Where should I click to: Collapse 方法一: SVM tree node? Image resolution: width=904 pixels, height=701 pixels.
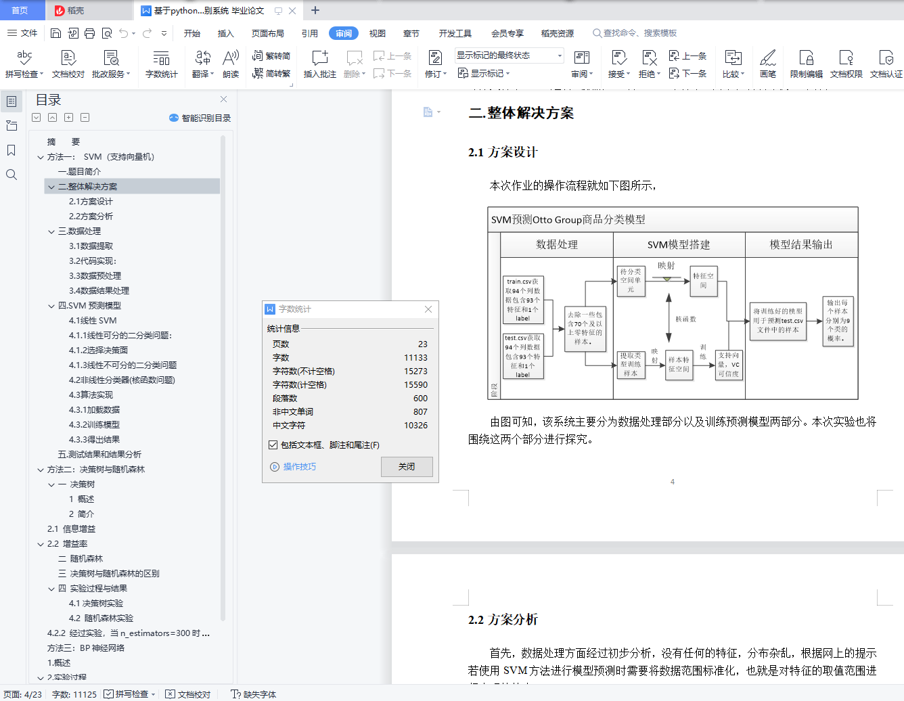click(41, 157)
